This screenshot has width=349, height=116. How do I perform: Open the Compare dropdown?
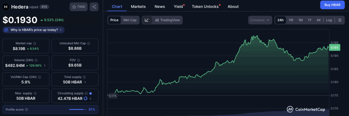pos(260,20)
